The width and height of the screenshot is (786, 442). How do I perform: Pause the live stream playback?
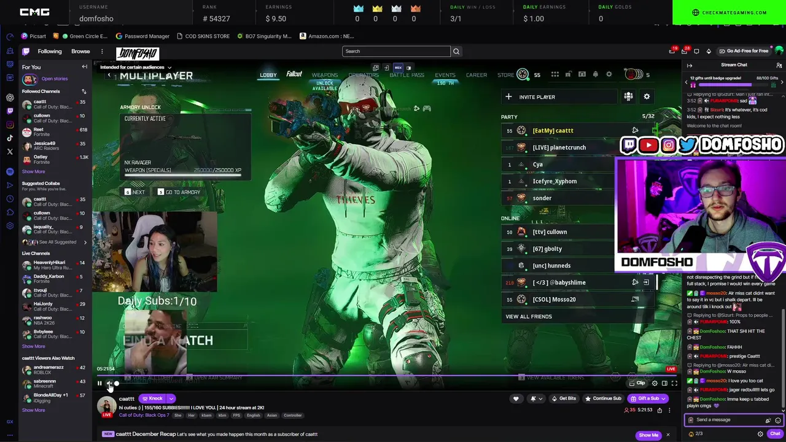point(99,384)
